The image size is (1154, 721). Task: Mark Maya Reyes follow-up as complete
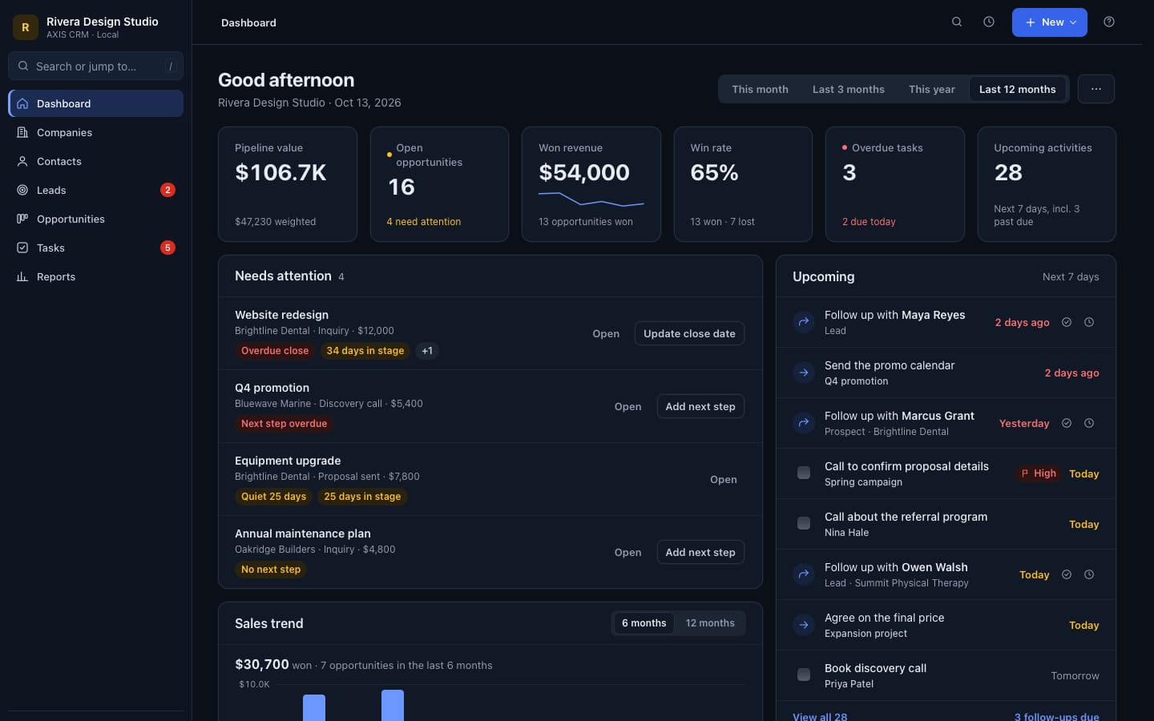pos(1067,322)
